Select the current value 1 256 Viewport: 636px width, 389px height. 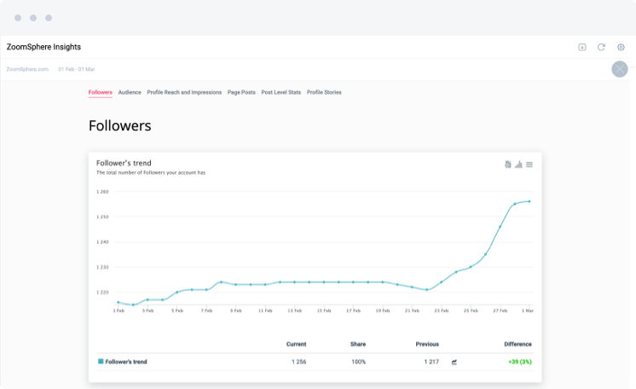click(298, 362)
